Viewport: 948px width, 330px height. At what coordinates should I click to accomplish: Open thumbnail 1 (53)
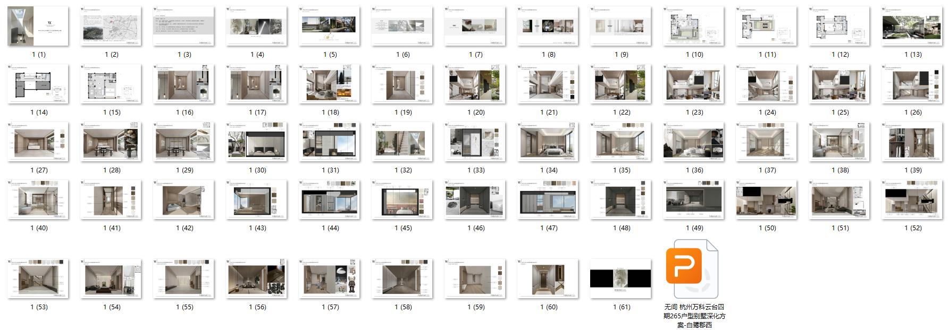click(x=38, y=279)
